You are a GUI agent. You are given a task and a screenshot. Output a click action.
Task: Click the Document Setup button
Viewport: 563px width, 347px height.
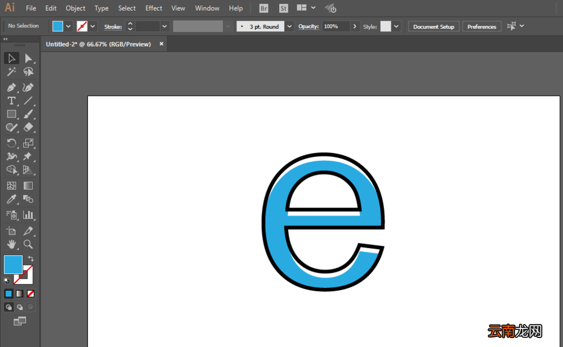click(434, 26)
